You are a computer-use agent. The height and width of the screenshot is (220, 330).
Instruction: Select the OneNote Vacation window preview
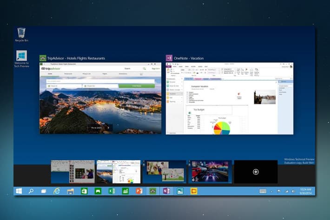230,98
